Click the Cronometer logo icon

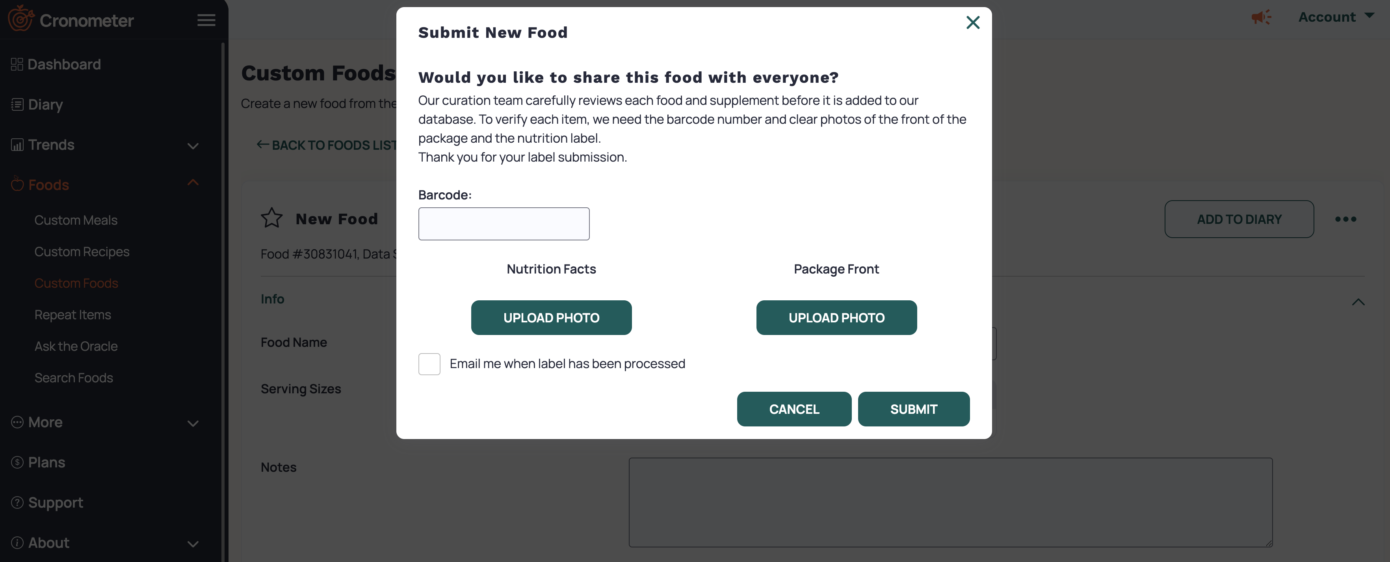pos(21,19)
